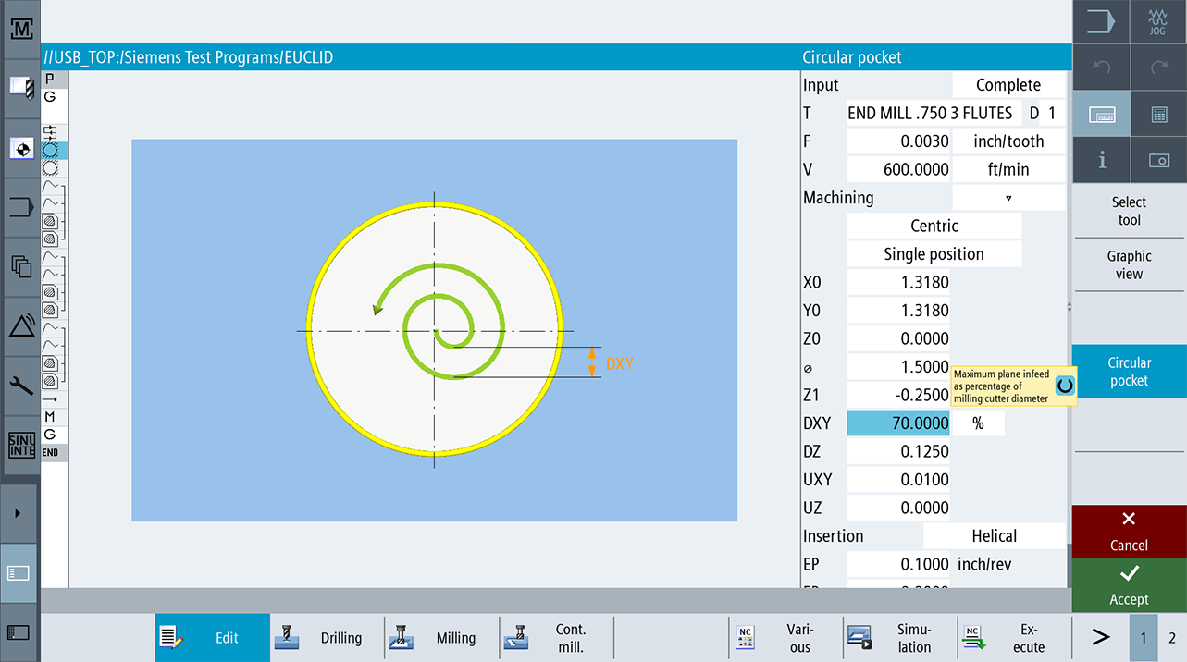The image size is (1187, 662).
Task: Switch to softkey page 1
Action: [1144, 638]
